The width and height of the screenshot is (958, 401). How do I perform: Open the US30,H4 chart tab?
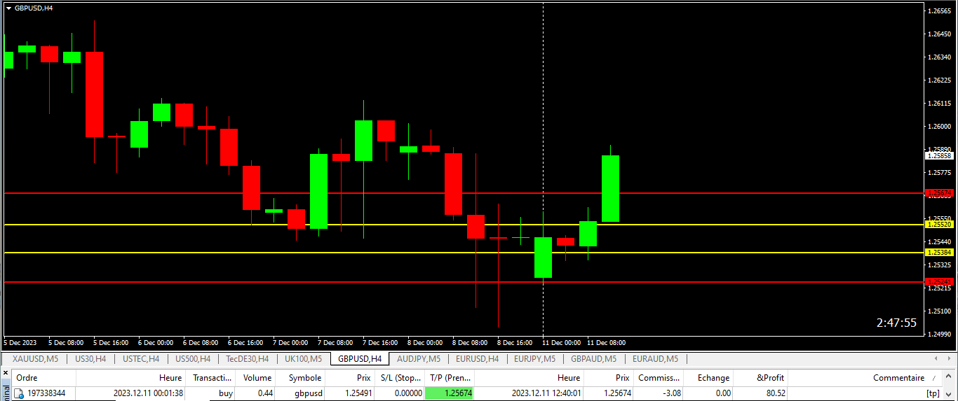tap(90, 359)
